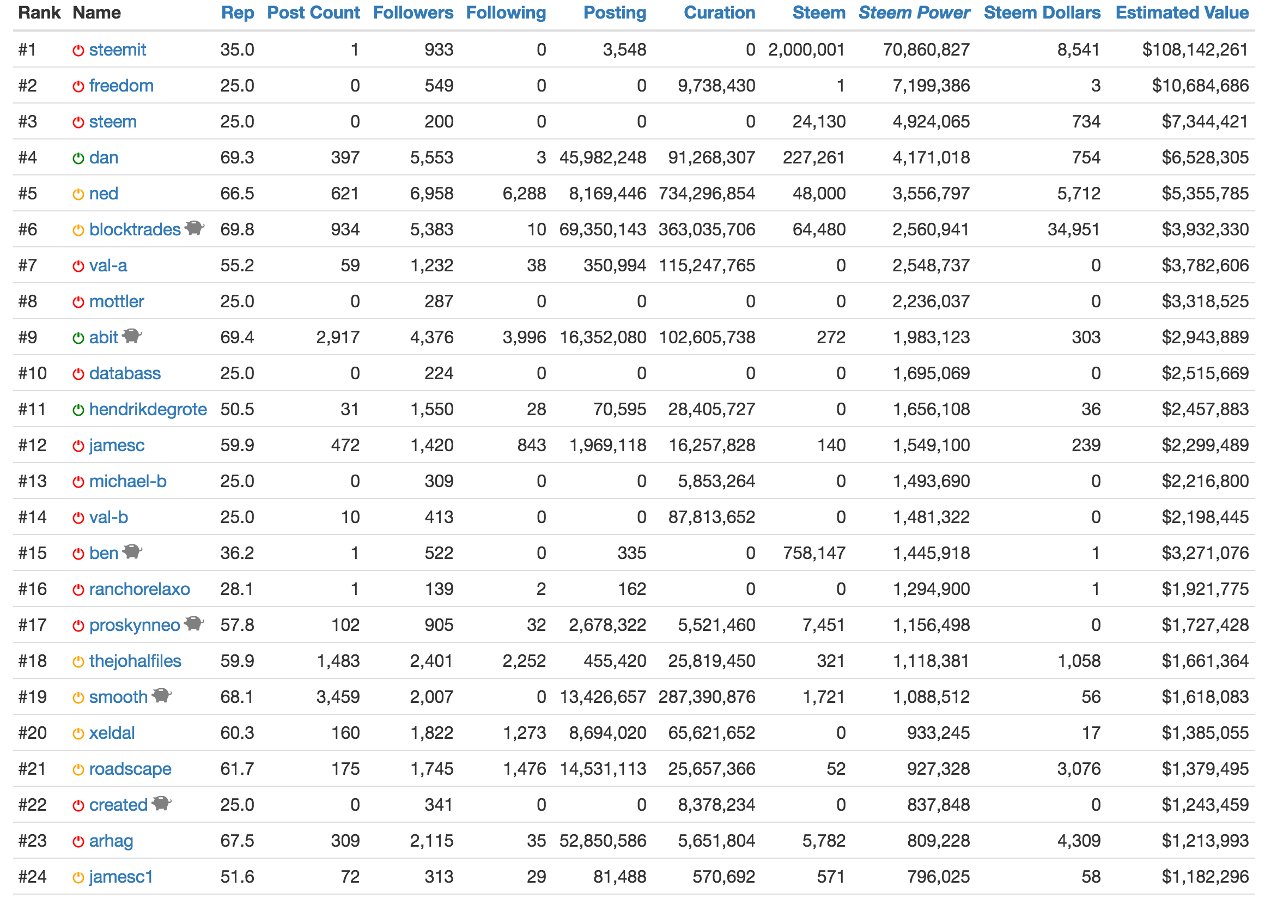1277x899 pixels.
Task: Open the jamesc account link
Action: [x=117, y=446]
